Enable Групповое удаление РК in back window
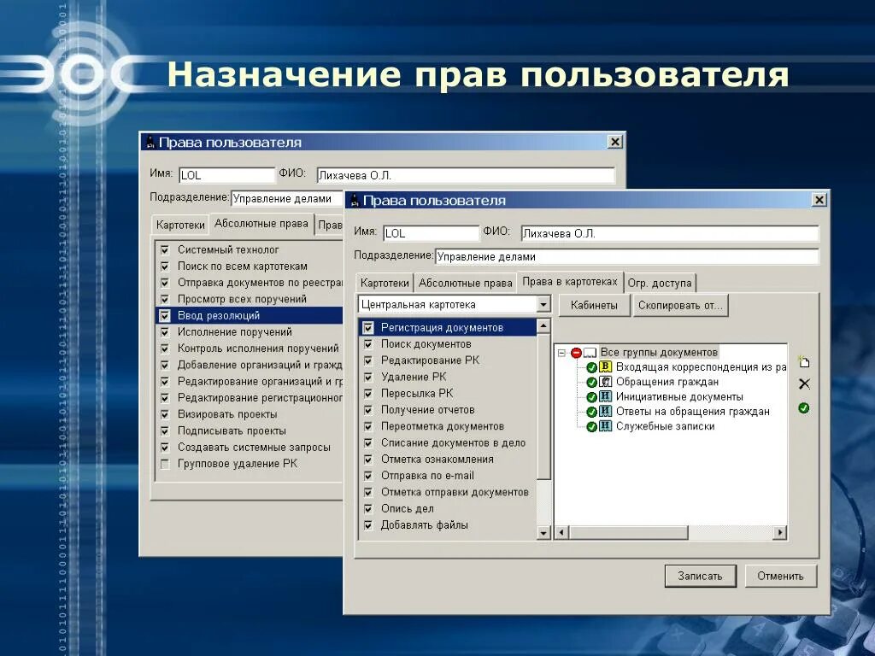Screen dimensions: 875x656 pyautogui.click(x=165, y=464)
